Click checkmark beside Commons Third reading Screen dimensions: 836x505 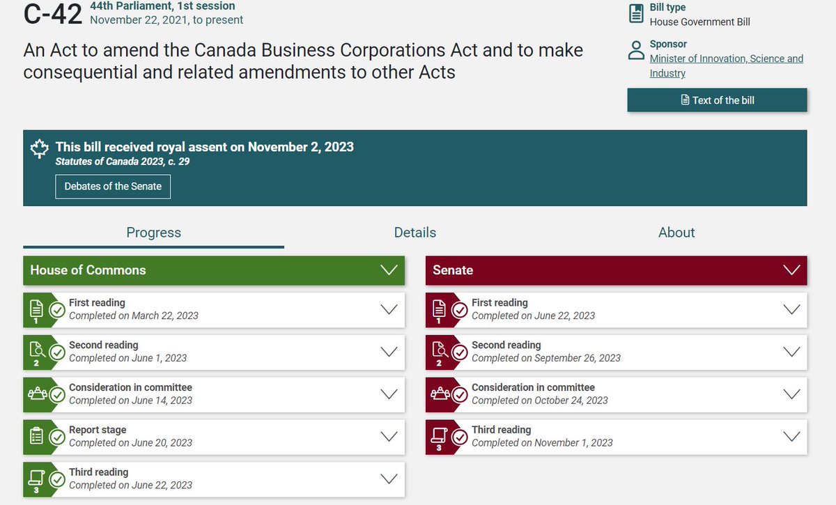[x=57, y=479]
